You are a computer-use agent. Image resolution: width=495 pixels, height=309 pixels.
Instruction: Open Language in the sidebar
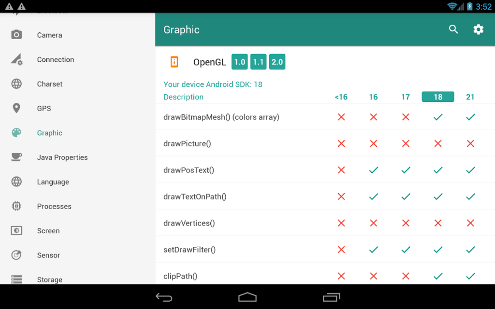point(77,182)
